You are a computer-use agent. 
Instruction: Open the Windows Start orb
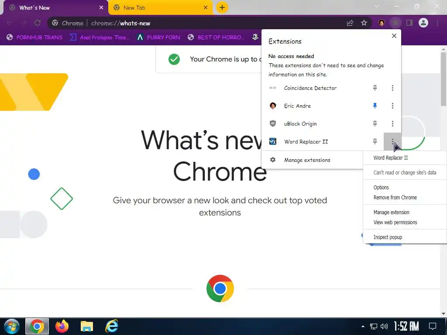[x=12, y=326]
